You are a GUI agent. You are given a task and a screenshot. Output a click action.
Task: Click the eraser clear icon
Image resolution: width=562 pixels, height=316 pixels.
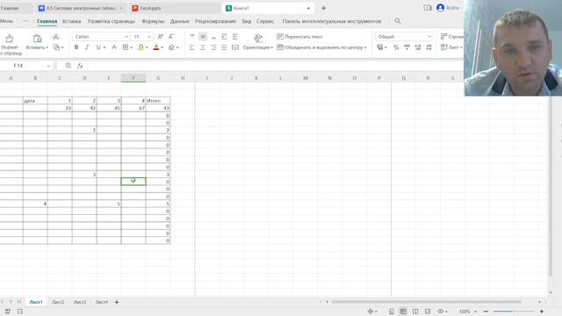tap(171, 47)
